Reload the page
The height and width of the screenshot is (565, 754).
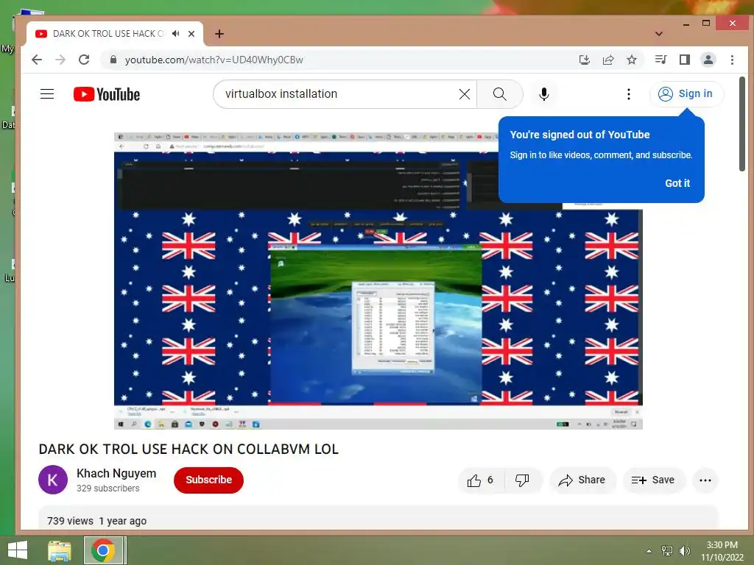click(x=84, y=60)
